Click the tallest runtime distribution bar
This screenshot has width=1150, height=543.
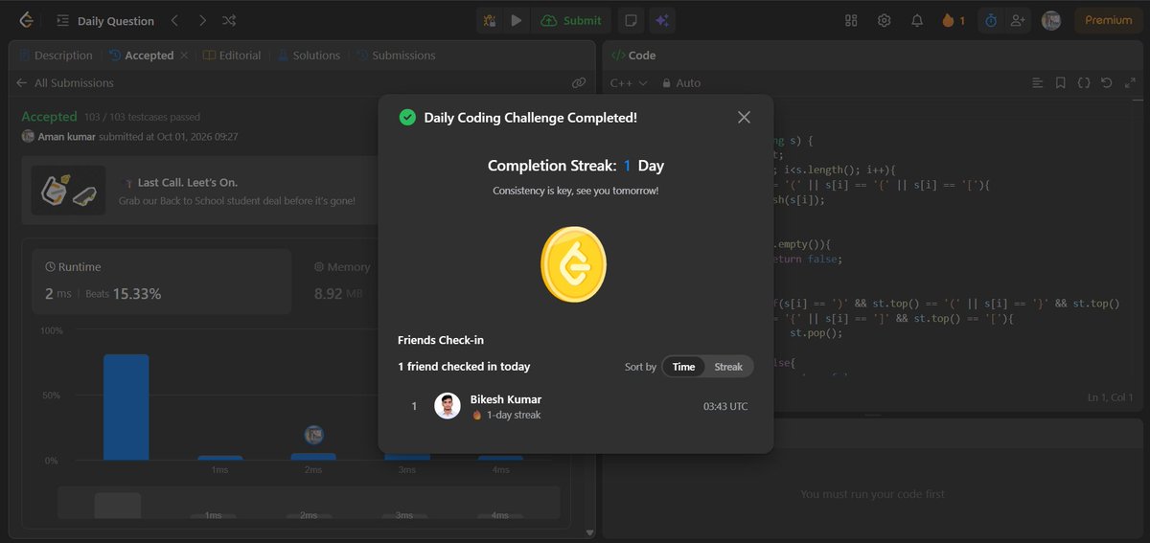pyautogui.click(x=126, y=407)
